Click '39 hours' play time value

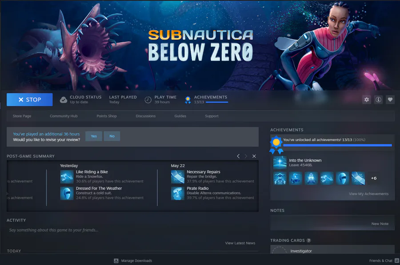click(x=162, y=102)
